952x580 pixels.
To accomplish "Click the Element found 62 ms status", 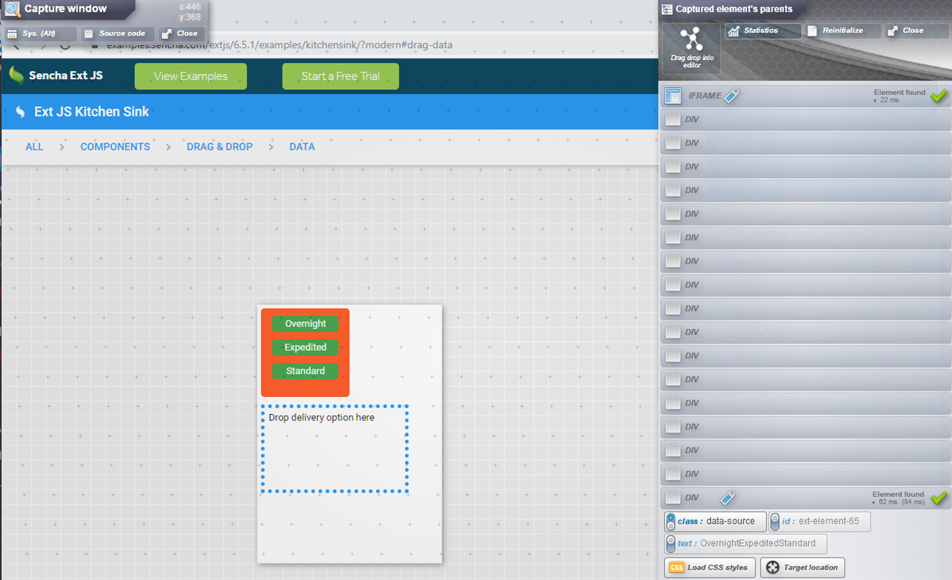I will 898,498.
